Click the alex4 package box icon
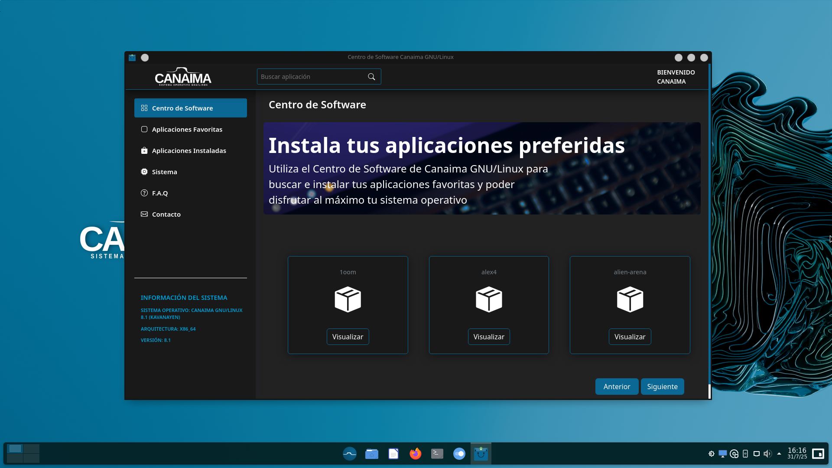832x468 pixels. pos(489,299)
